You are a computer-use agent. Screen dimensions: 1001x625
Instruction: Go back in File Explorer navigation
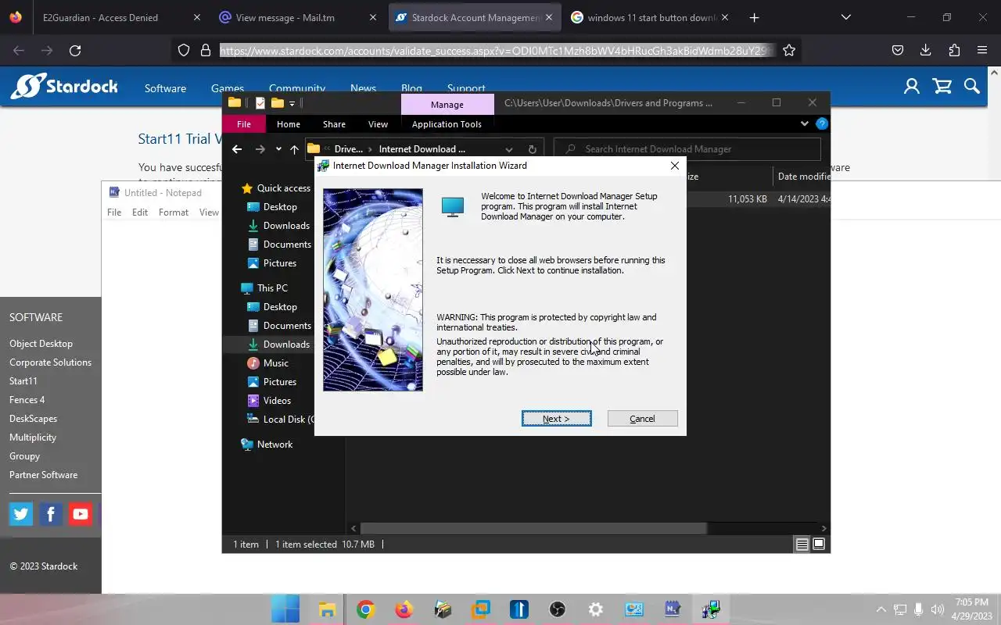[237, 149]
